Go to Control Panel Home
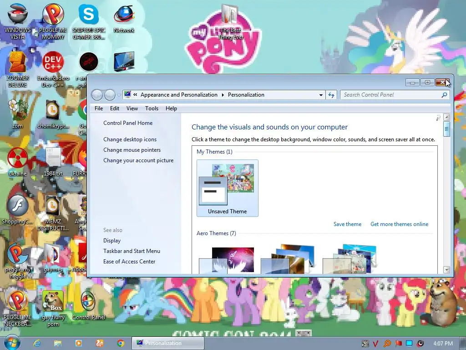The height and width of the screenshot is (350, 466). [128, 123]
